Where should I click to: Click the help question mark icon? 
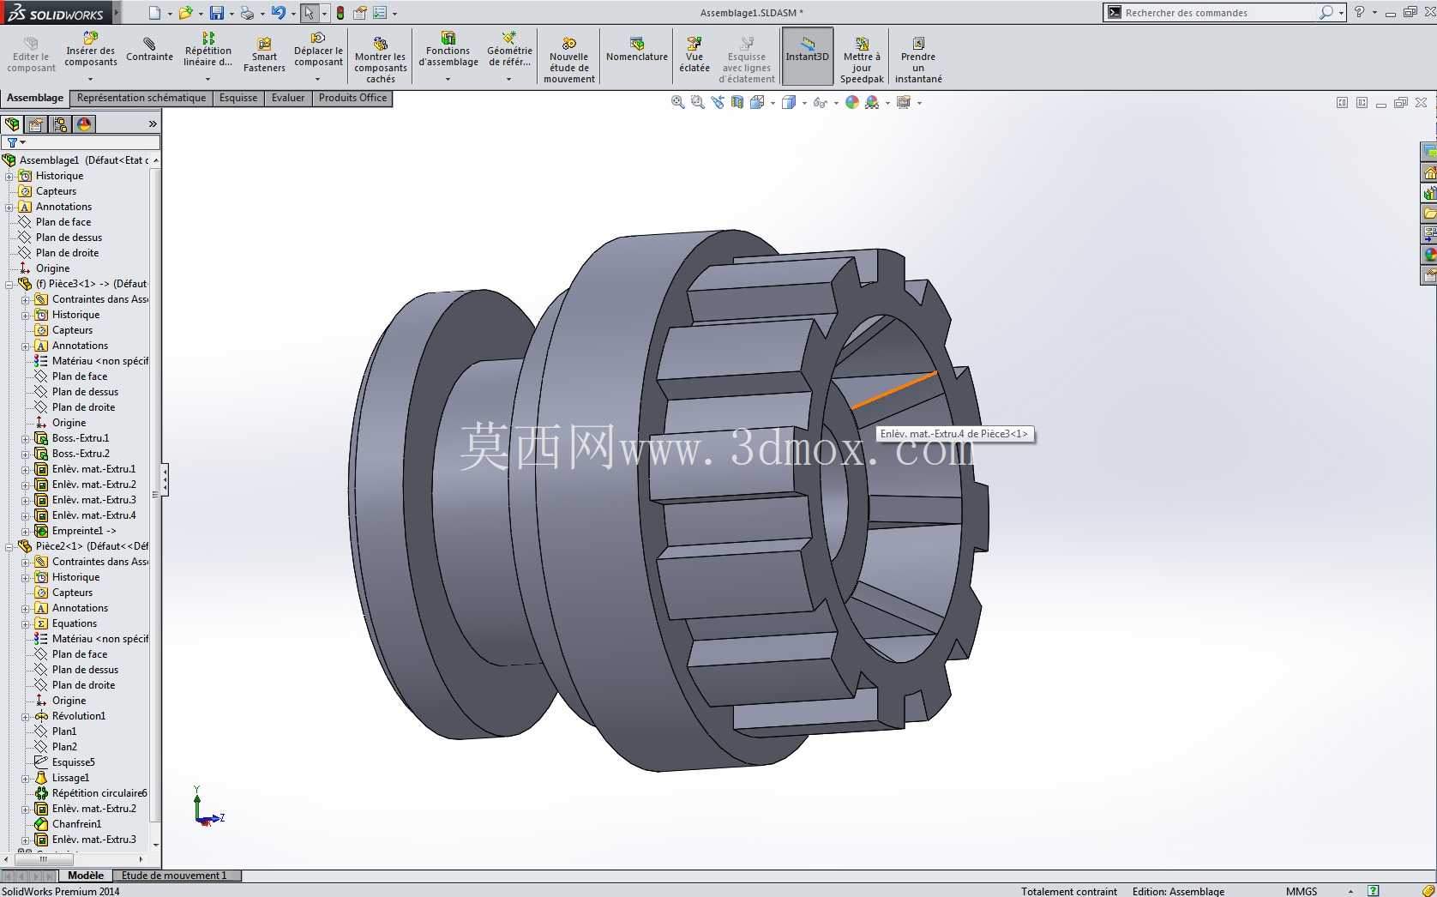click(x=1359, y=13)
